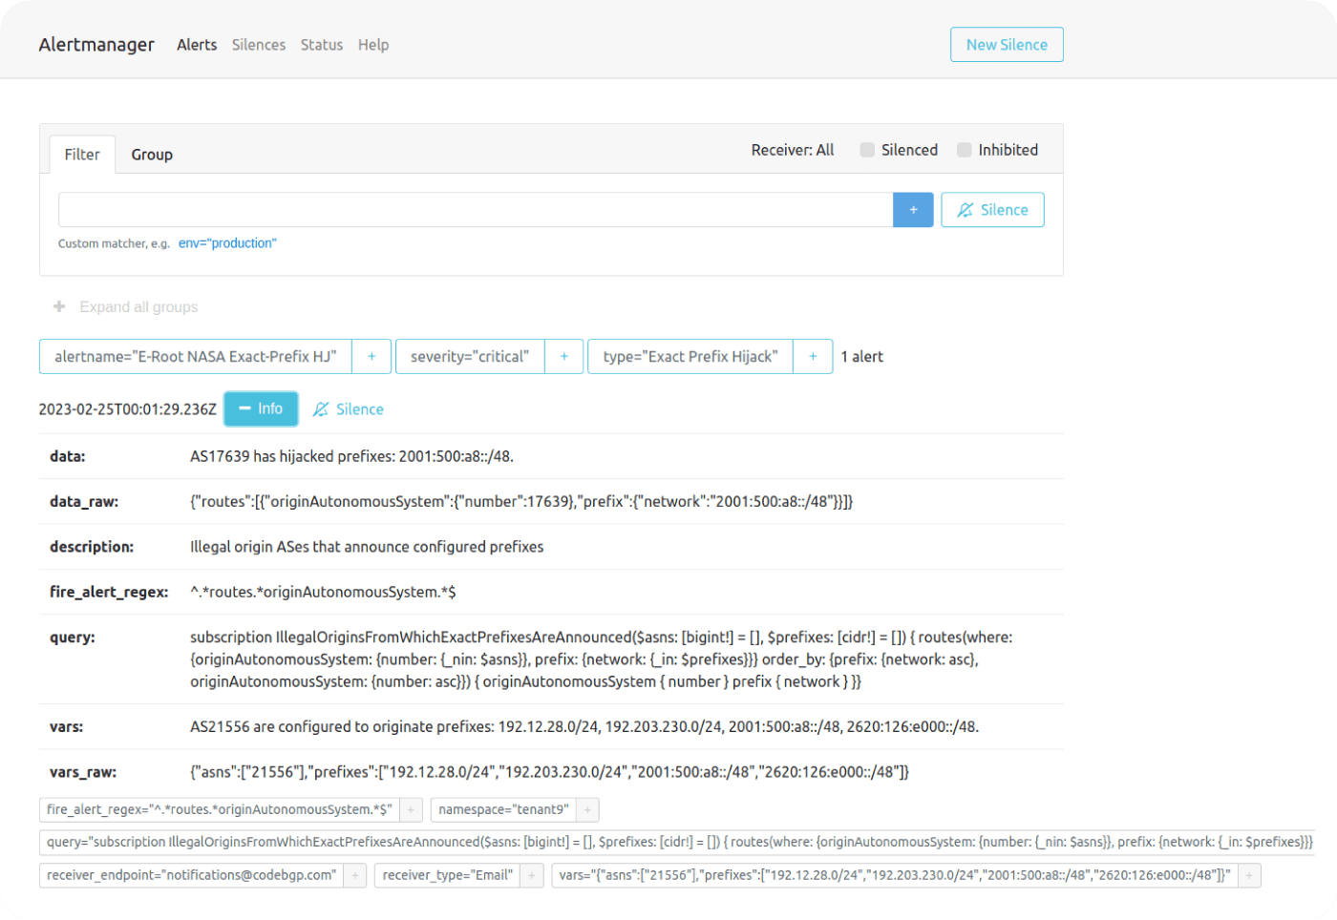Click plus next to the receiver_endpoint label
The image size is (1337, 920).
(354, 875)
